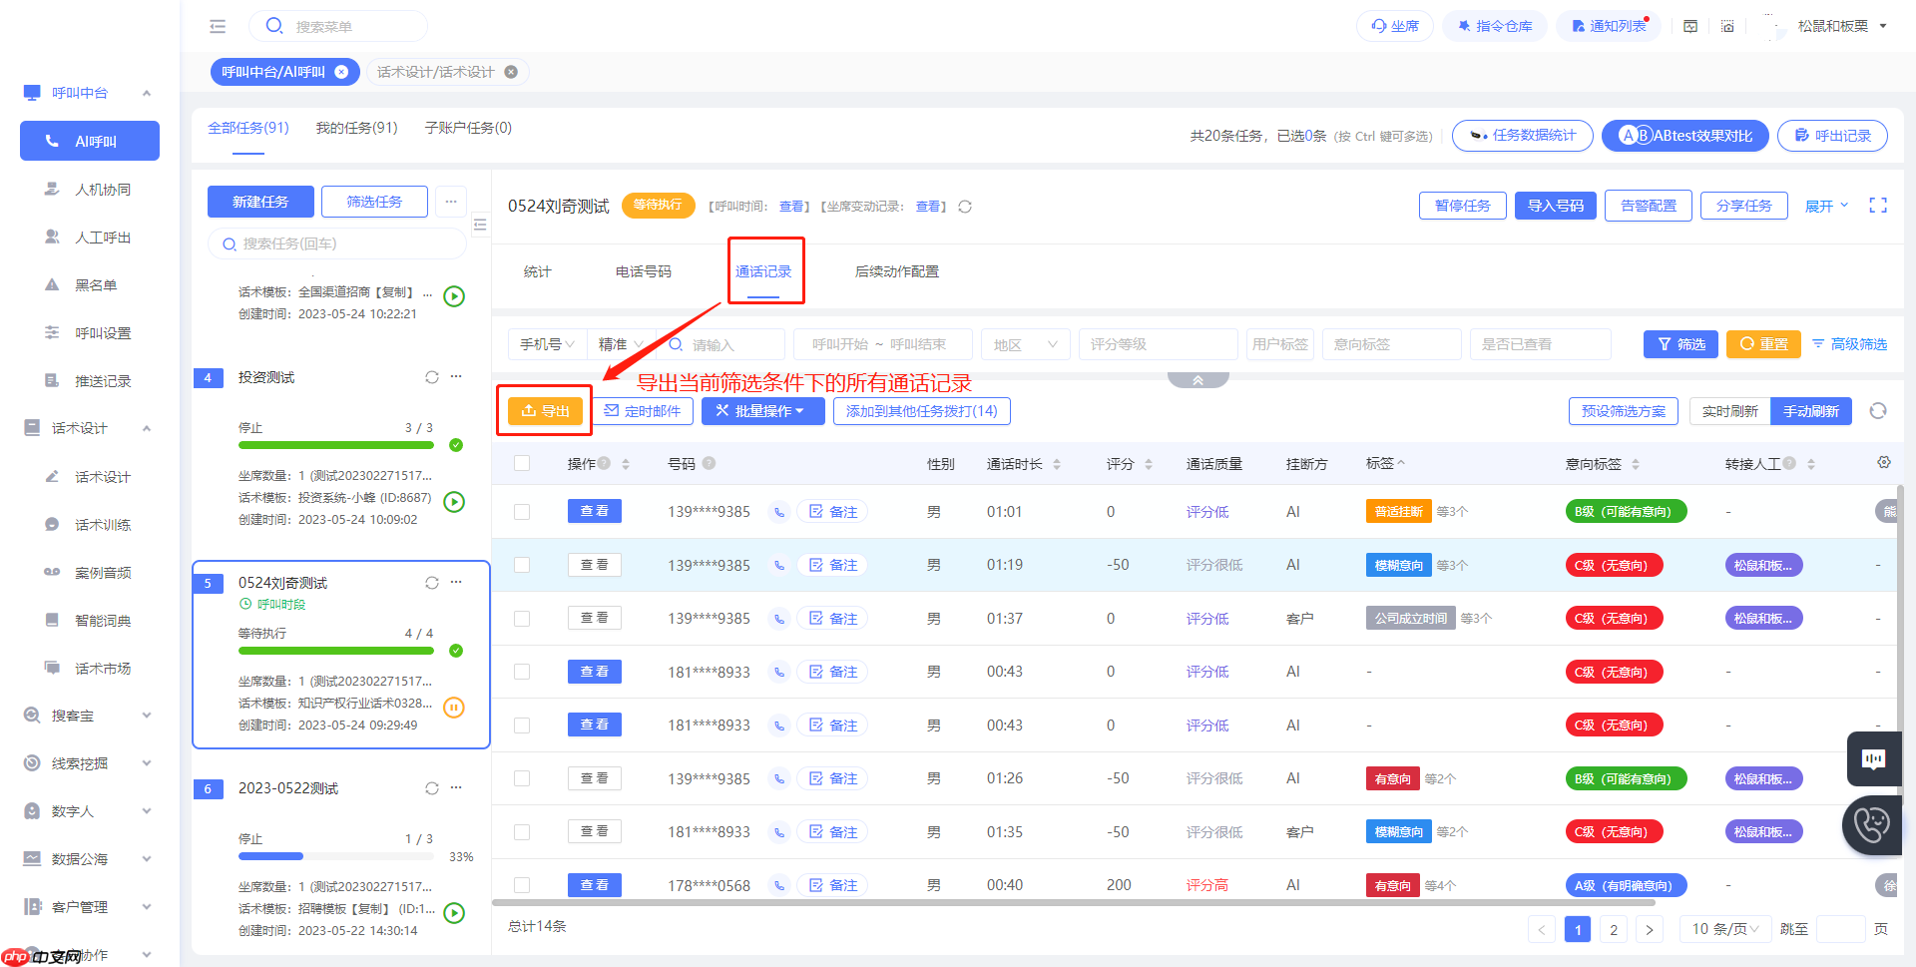Close the 话术设计/话术设计 tab
Image resolution: width=1916 pixels, height=967 pixels.
(x=511, y=72)
